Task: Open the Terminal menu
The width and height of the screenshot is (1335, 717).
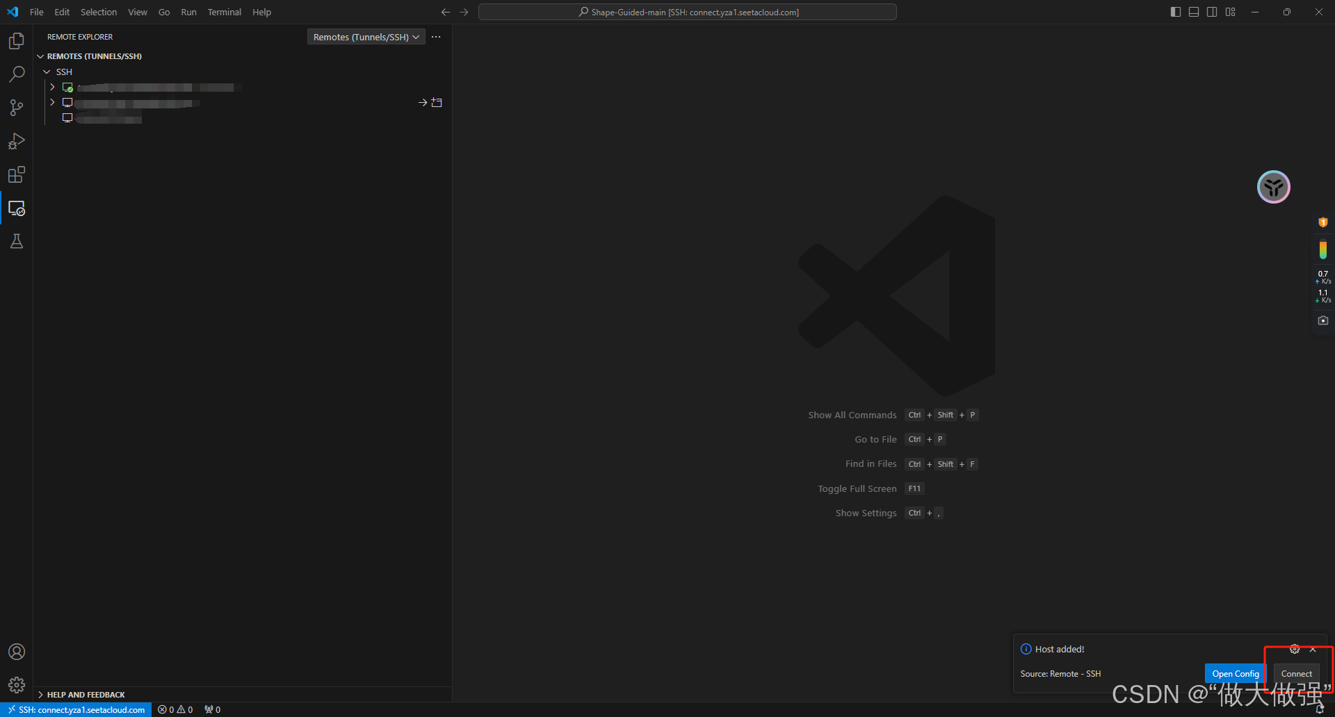Action: click(x=225, y=12)
